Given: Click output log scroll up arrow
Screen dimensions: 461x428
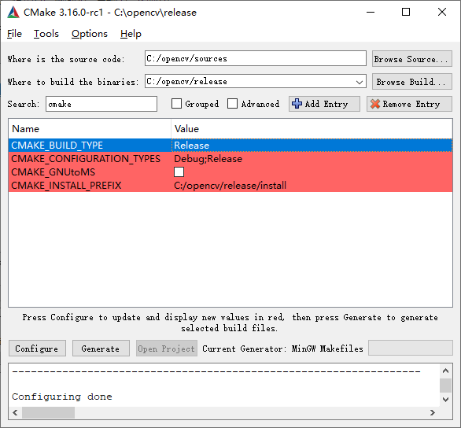Looking at the screenshot, I should 445,371.
